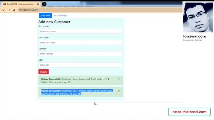
Task: Submit the form with the Update button
Action: (43, 72)
